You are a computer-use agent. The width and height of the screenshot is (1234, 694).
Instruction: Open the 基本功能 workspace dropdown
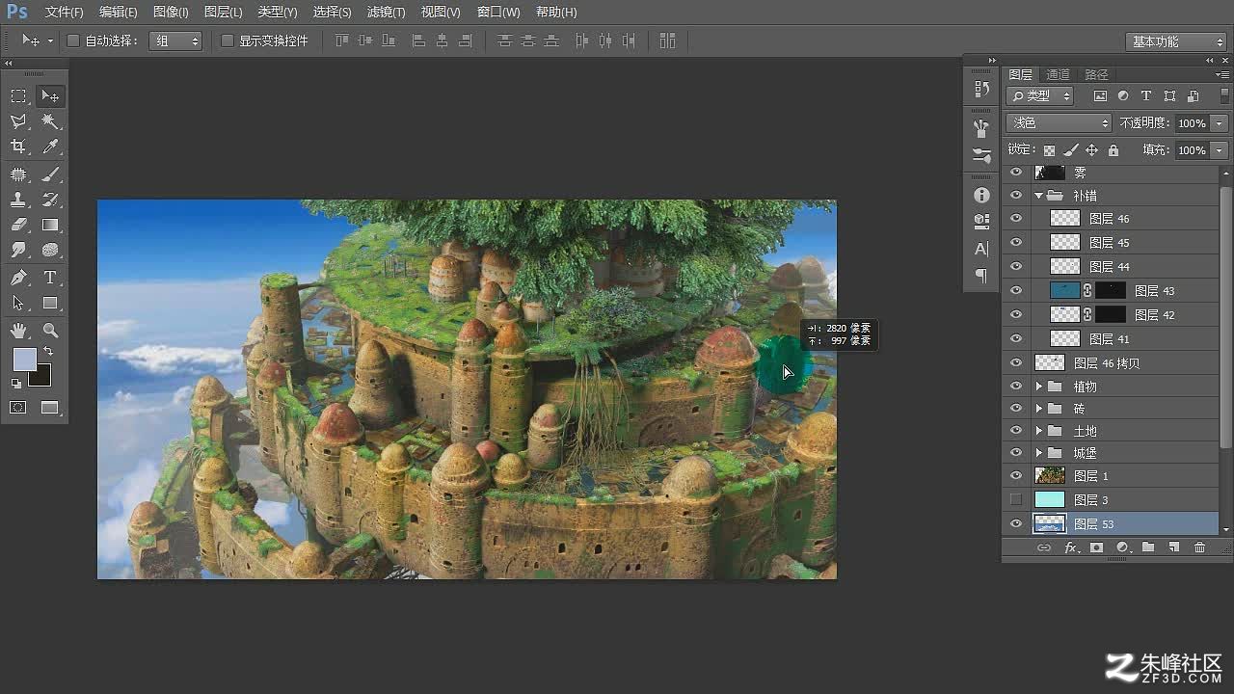coord(1175,41)
